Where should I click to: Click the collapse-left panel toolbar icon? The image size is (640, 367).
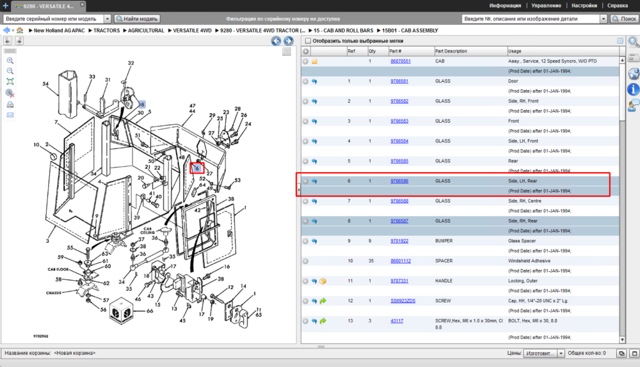point(7,40)
